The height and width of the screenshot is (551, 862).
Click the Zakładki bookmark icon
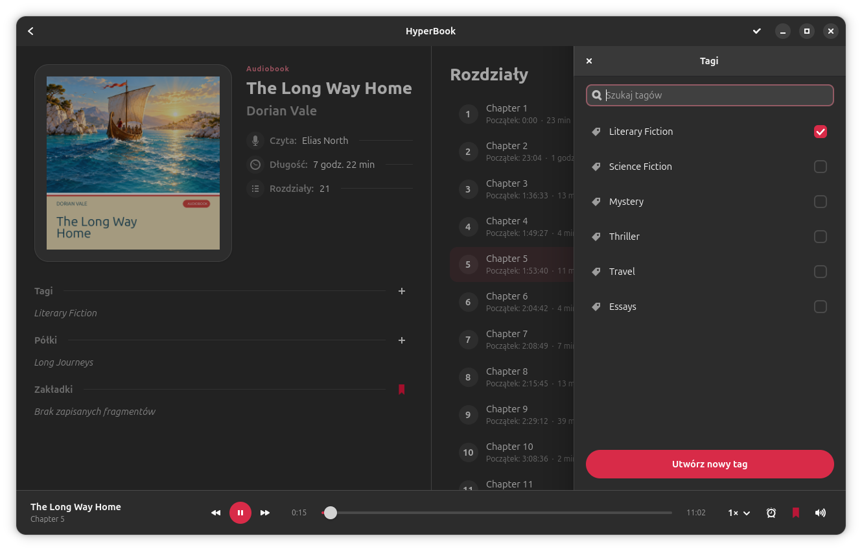pyautogui.click(x=402, y=390)
